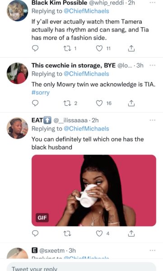Image resolution: width=163 pixels, height=271 pixels.
Task: Share the #sorry tweet
Action: tap(131, 103)
